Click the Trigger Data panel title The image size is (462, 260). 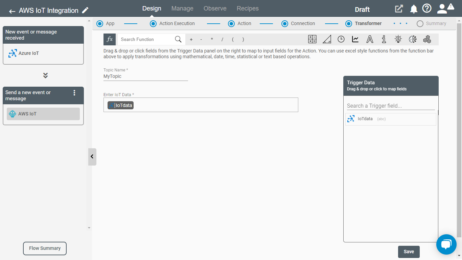click(361, 83)
